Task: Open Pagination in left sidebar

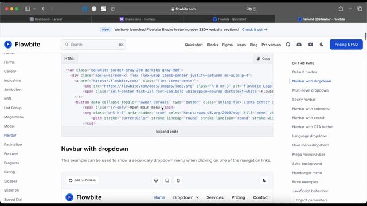Action: pyautogui.click(x=13, y=144)
